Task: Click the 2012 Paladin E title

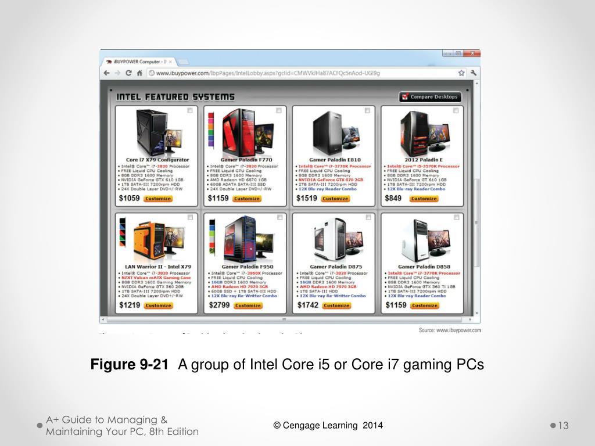Action: (424, 160)
